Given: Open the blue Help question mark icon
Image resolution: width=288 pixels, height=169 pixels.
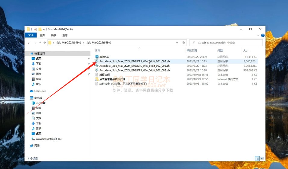Looking at the screenshot, I should (x=263, y=35).
